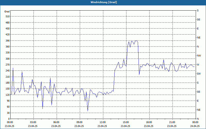Select the "240" value on the left axis
The width and height of the screenshot is (206, 129).
coord(8,71)
